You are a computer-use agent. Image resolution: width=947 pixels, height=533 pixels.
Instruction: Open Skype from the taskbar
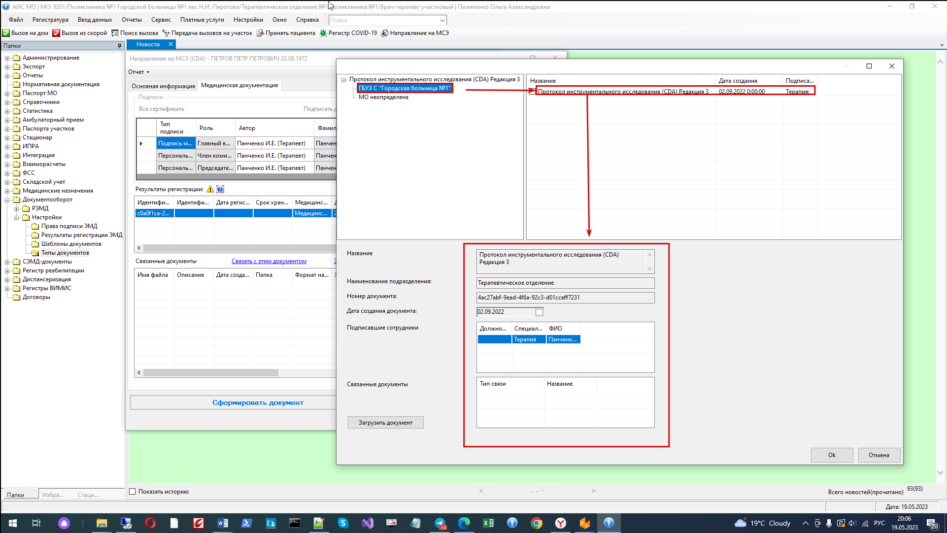tap(343, 523)
